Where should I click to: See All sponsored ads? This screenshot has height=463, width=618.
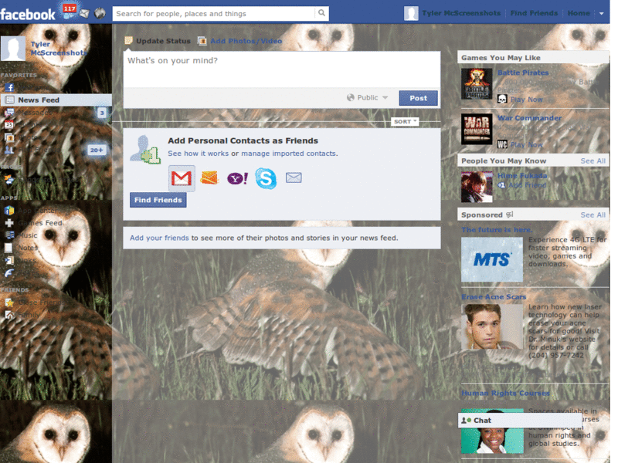(x=593, y=215)
